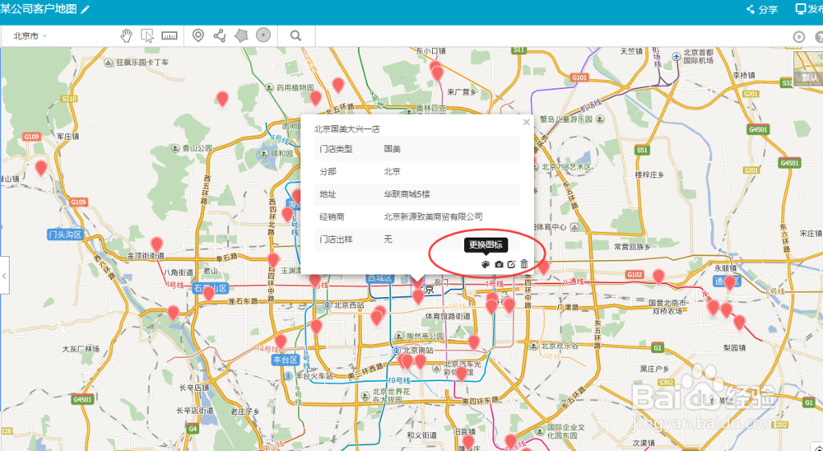Select the 门店类型 国美 row

tap(416, 149)
